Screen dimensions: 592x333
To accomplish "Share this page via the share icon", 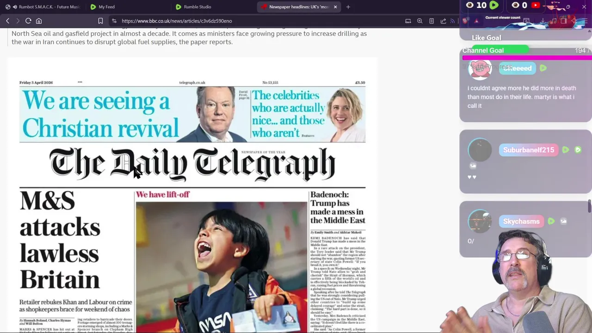I will point(443,21).
